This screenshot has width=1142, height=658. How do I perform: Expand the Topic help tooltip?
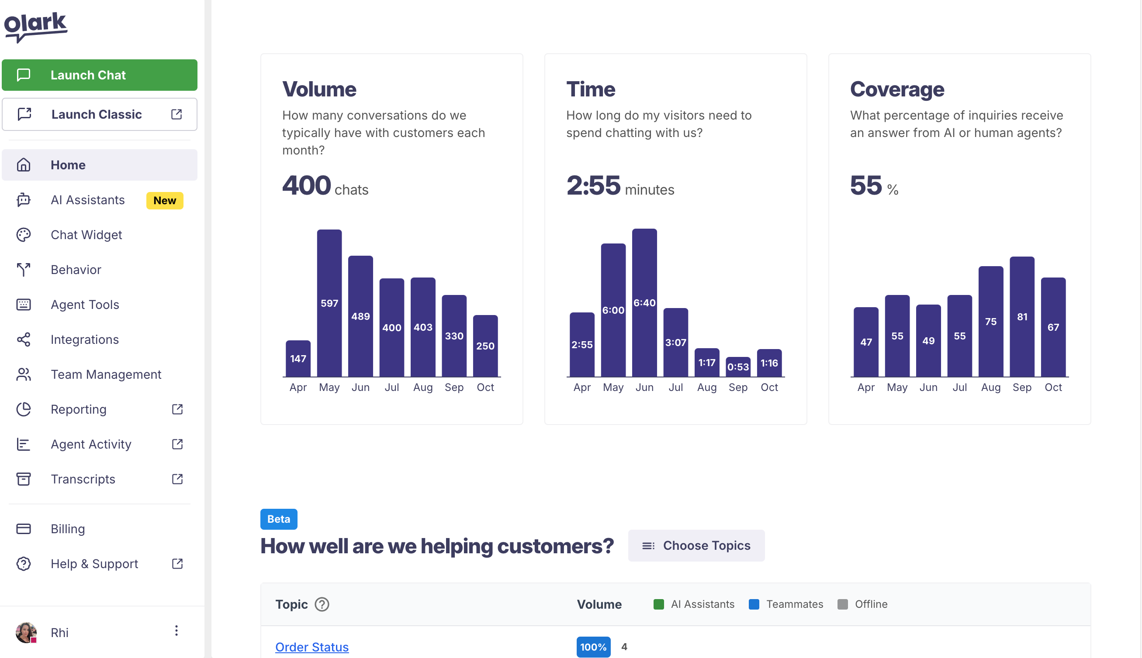tap(322, 605)
